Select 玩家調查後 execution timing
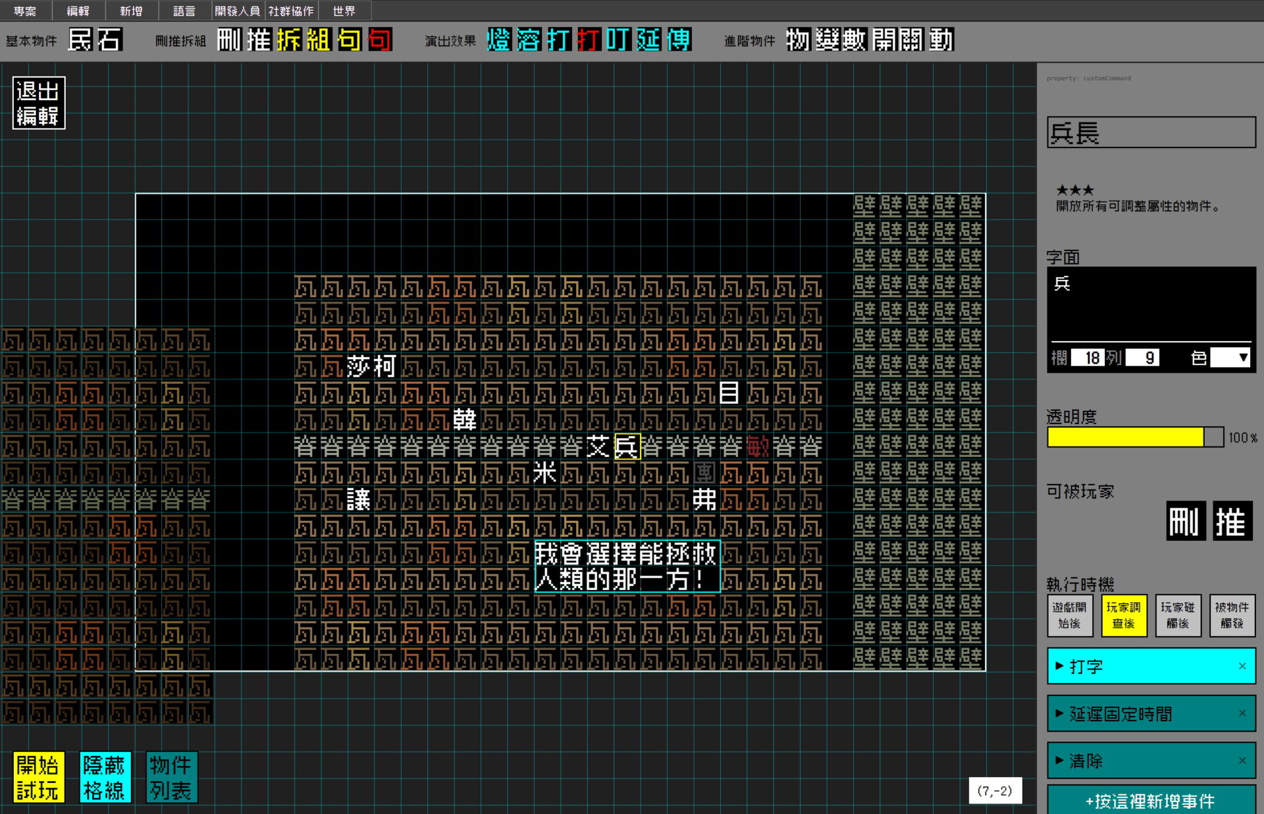 (x=1123, y=615)
